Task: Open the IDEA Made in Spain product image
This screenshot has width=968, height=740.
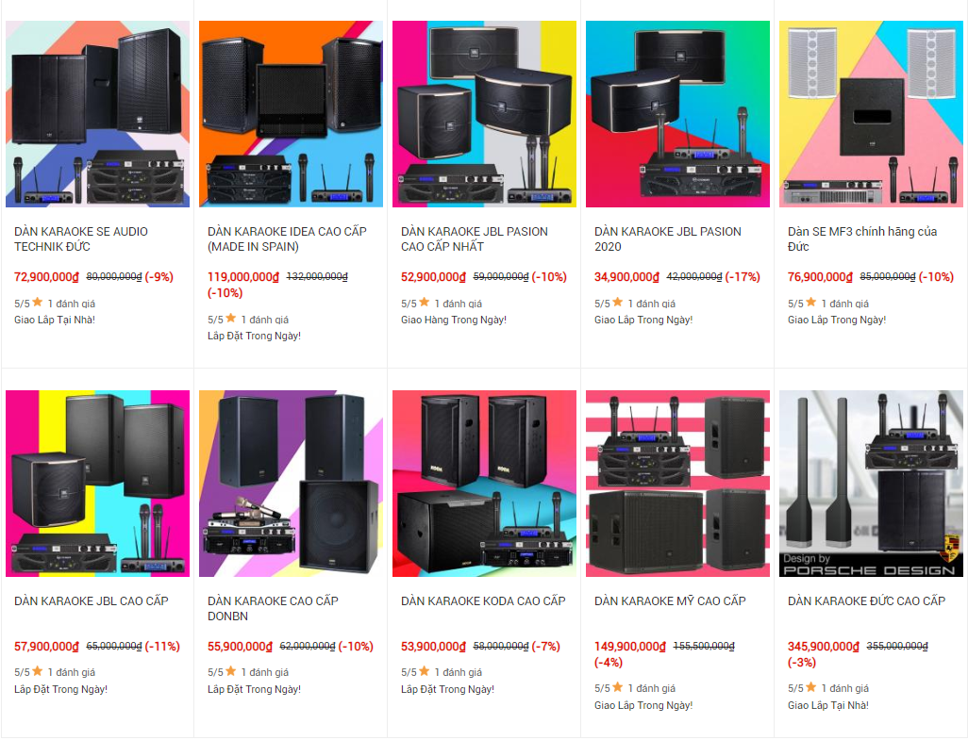Action: (291, 114)
